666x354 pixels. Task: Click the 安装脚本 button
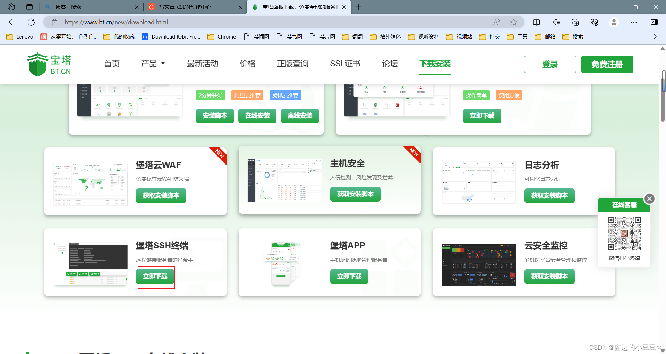(x=215, y=116)
